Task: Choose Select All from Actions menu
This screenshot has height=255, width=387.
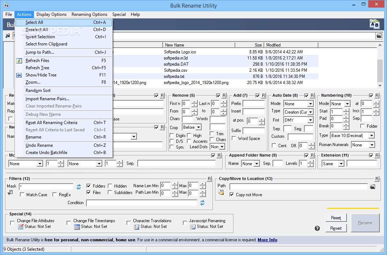Action: pos(64,22)
